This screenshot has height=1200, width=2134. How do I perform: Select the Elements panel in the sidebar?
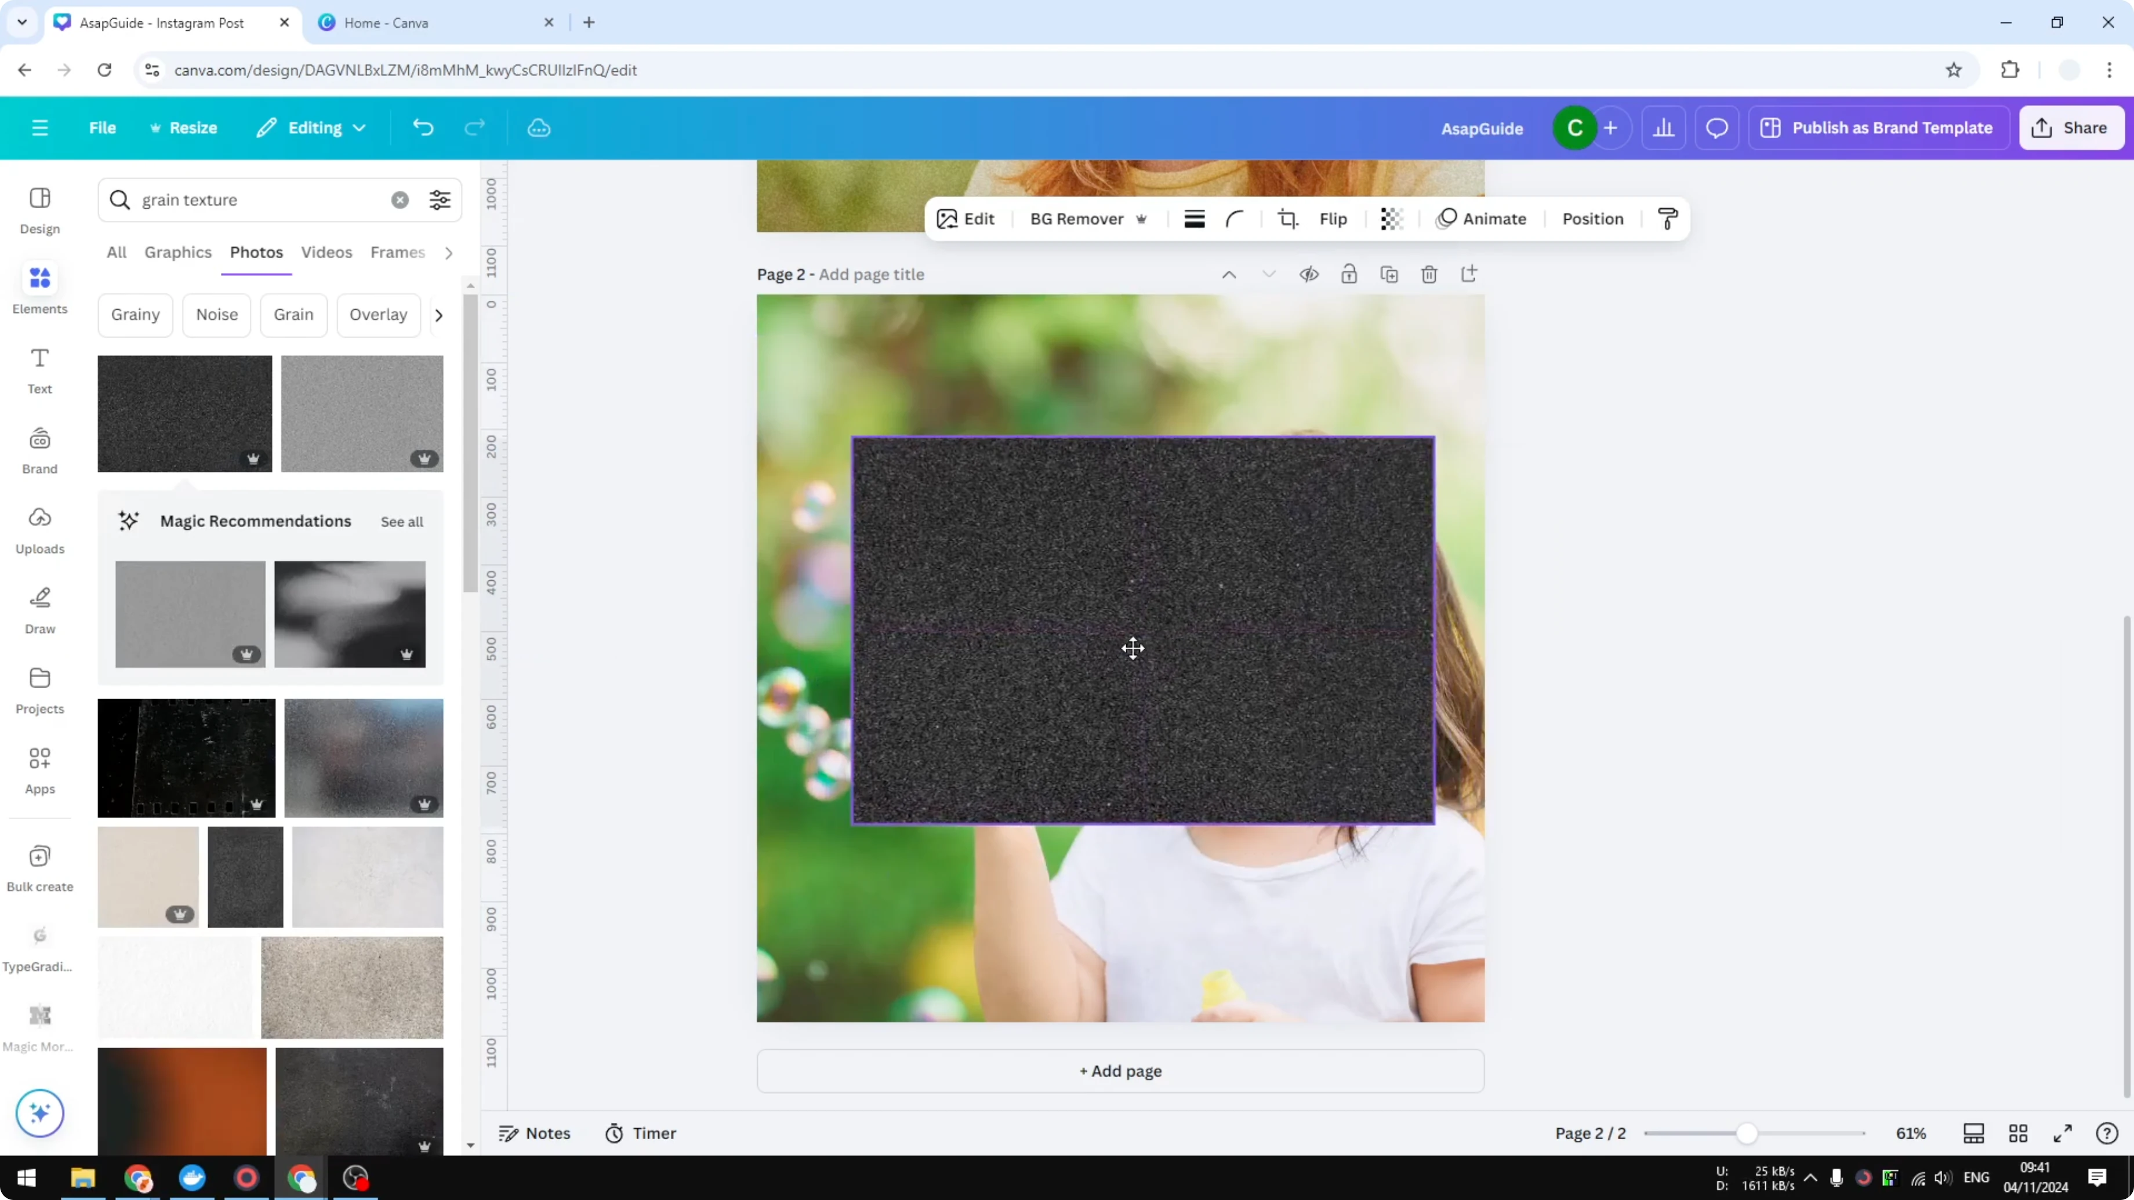(39, 288)
